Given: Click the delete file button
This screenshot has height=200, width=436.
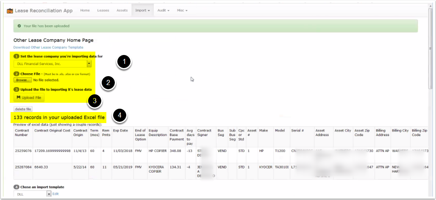Looking at the screenshot, I should click(23, 109).
